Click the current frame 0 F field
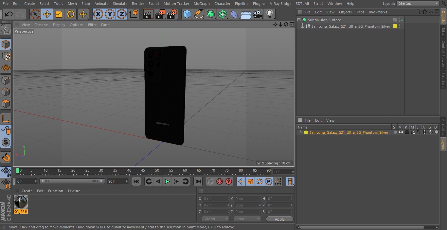The width and height of the screenshot is (447, 230). point(27,181)
